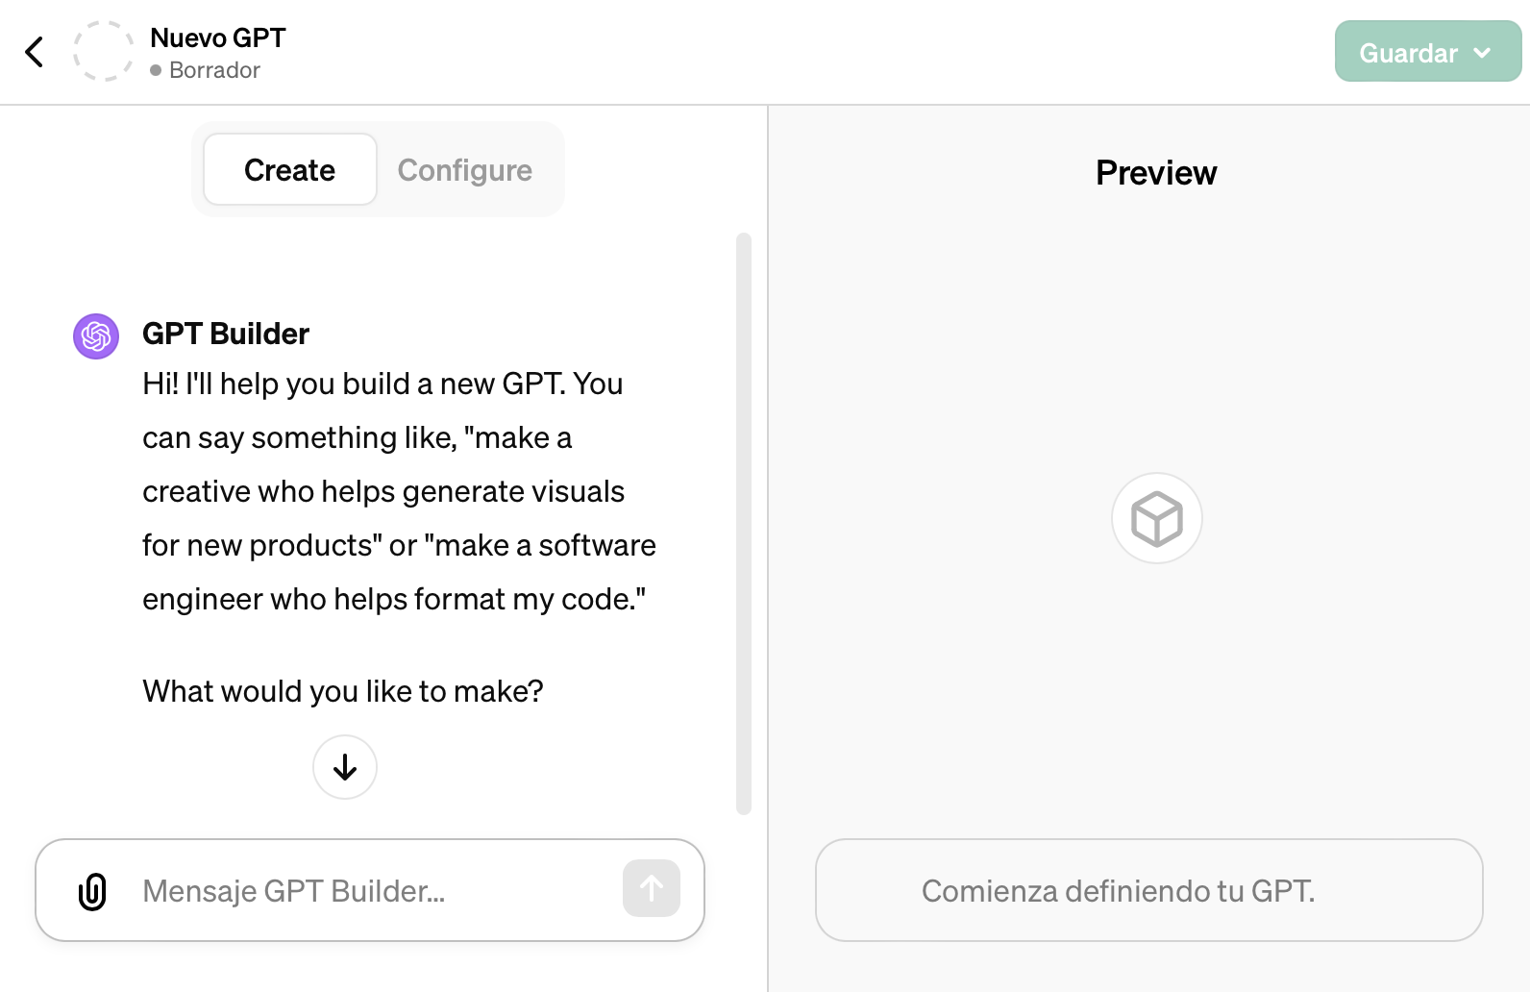
Task: Attach a file with the paperclip icon
Action: coord(92,891)
